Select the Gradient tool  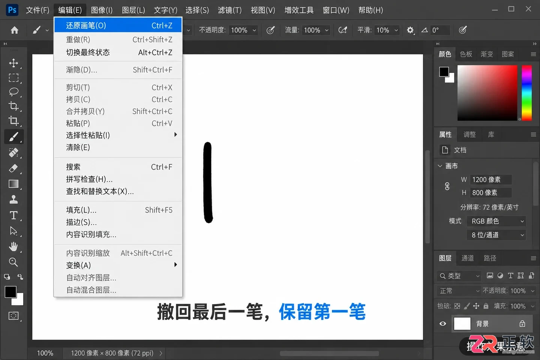(13, 184)
